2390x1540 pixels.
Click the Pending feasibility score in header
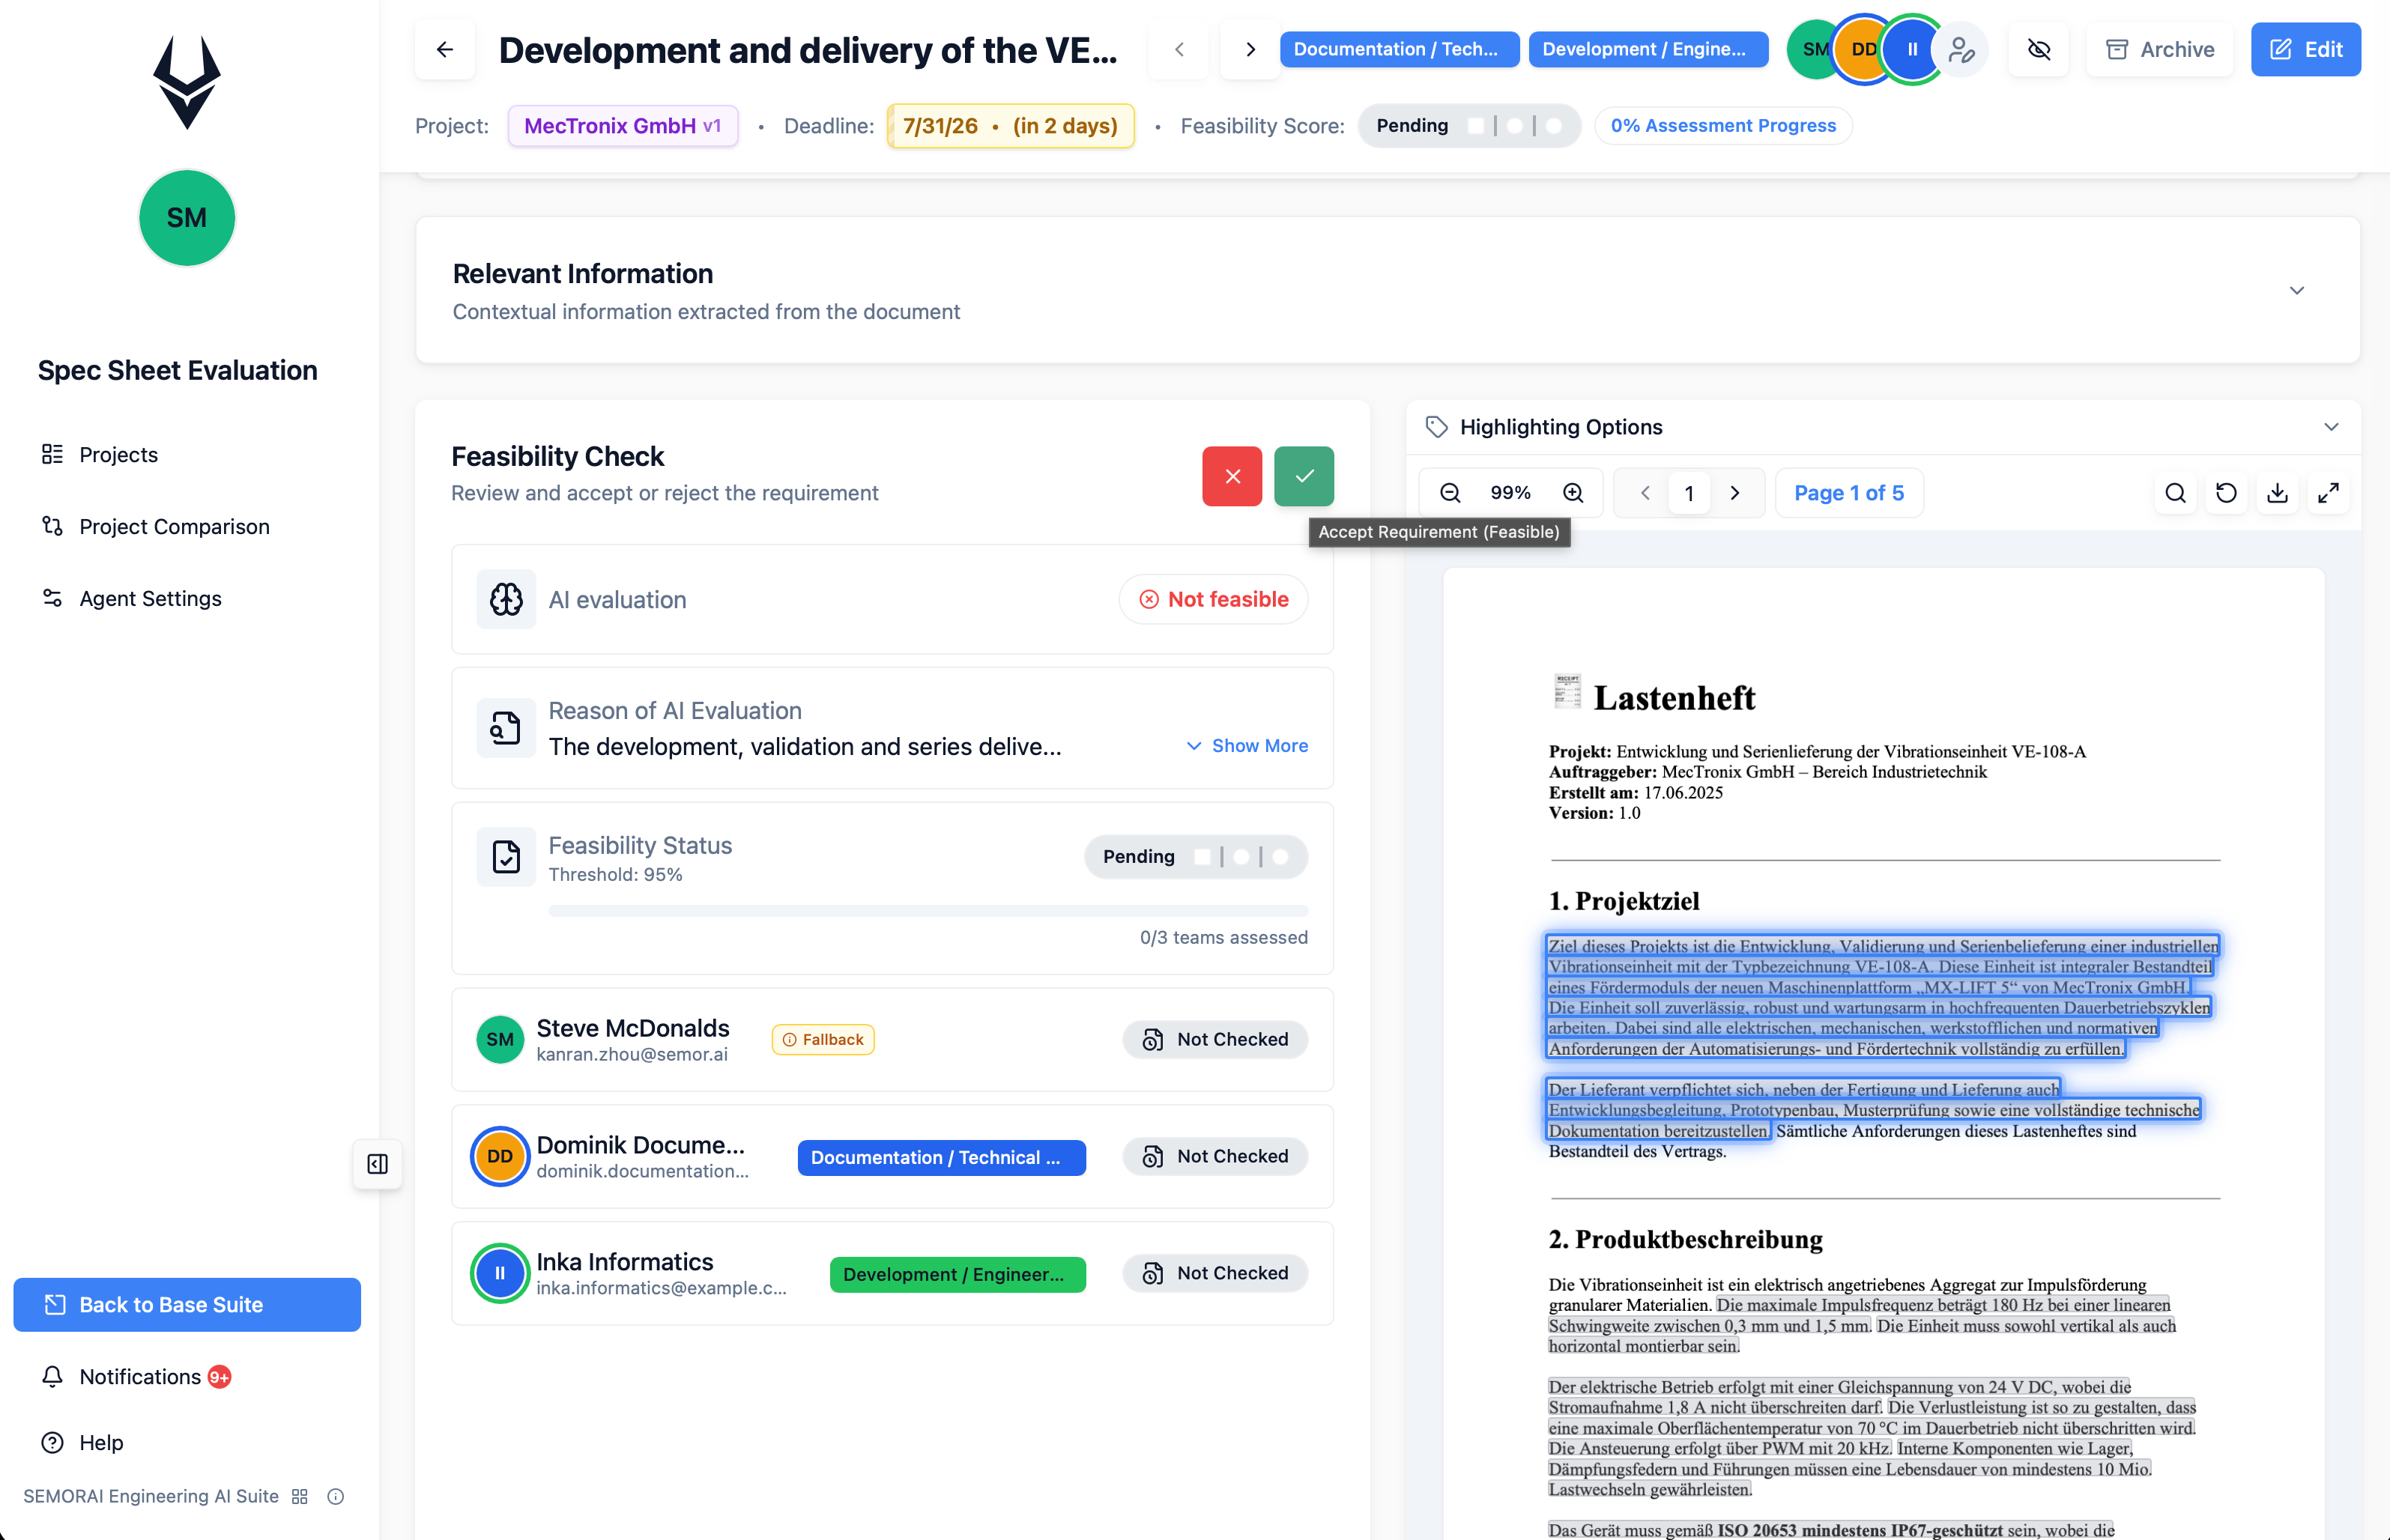click(1469, 126)
